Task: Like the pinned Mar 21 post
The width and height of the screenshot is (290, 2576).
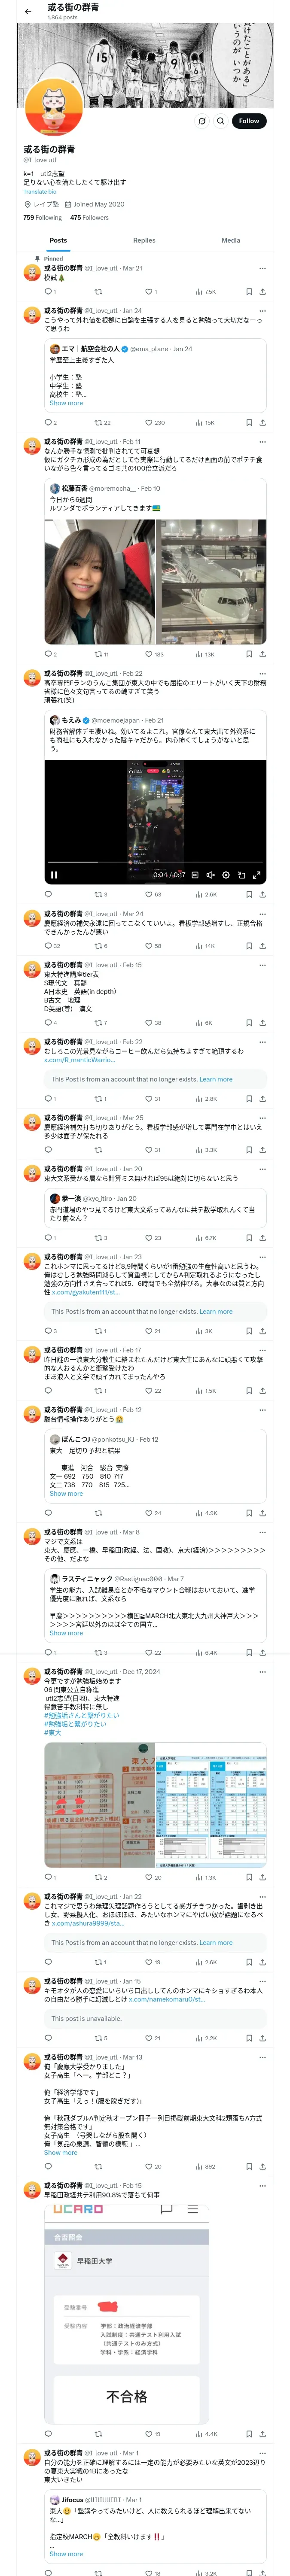Action: (x=151, y=292)
